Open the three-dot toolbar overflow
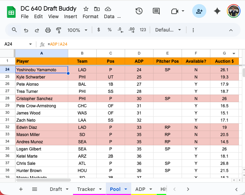The width and height of the screenshot is (245, 195). pos(193,30)
